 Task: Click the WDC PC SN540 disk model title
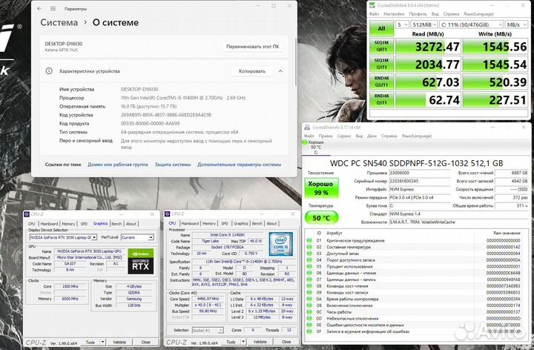tap(417, 163)
